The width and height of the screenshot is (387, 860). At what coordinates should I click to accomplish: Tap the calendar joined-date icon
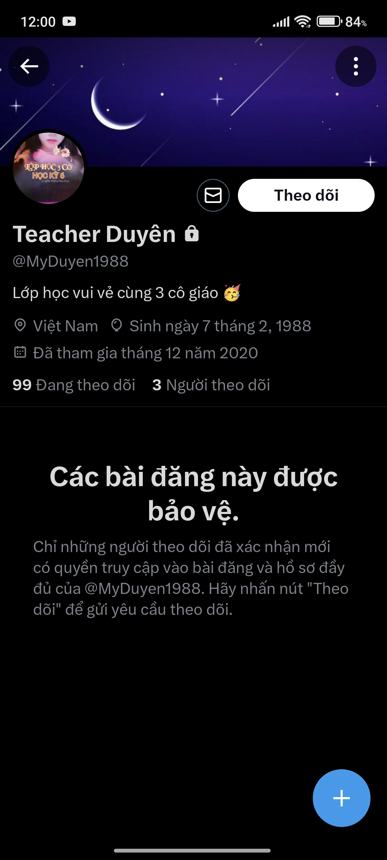[20, 352]
